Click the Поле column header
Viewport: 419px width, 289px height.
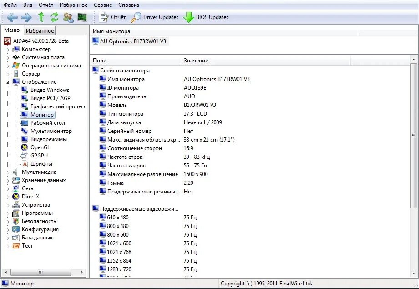click(x=136, y=61)
